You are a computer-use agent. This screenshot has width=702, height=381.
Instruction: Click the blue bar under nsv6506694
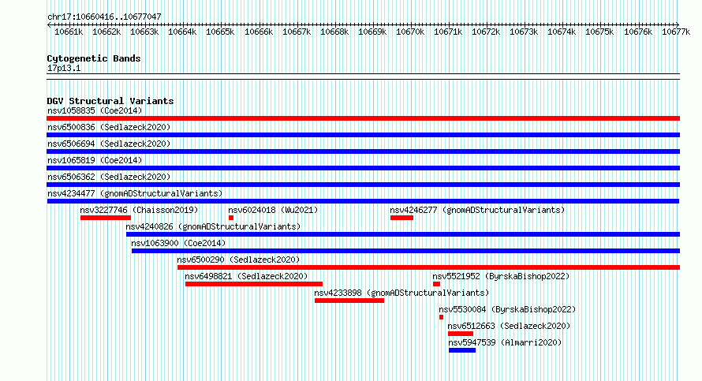[x=363, y=151]
